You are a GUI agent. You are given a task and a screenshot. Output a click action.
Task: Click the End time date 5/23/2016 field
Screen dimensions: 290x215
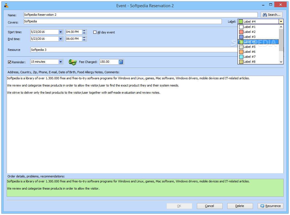44,39
